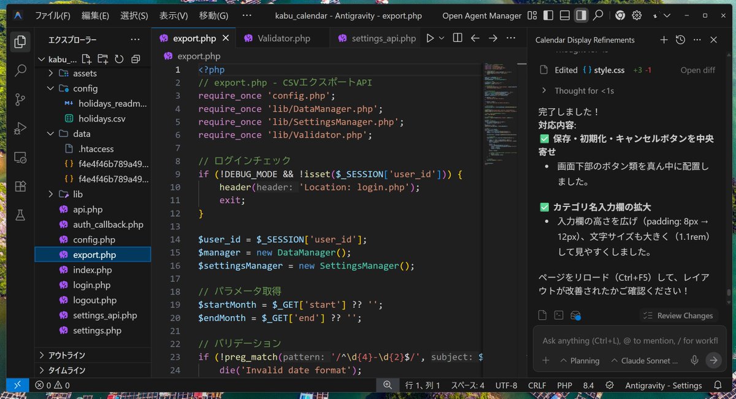Viewport: 736px width, 399px height.
Task: Open the Extensions view
Action: [x=20, y=186]
